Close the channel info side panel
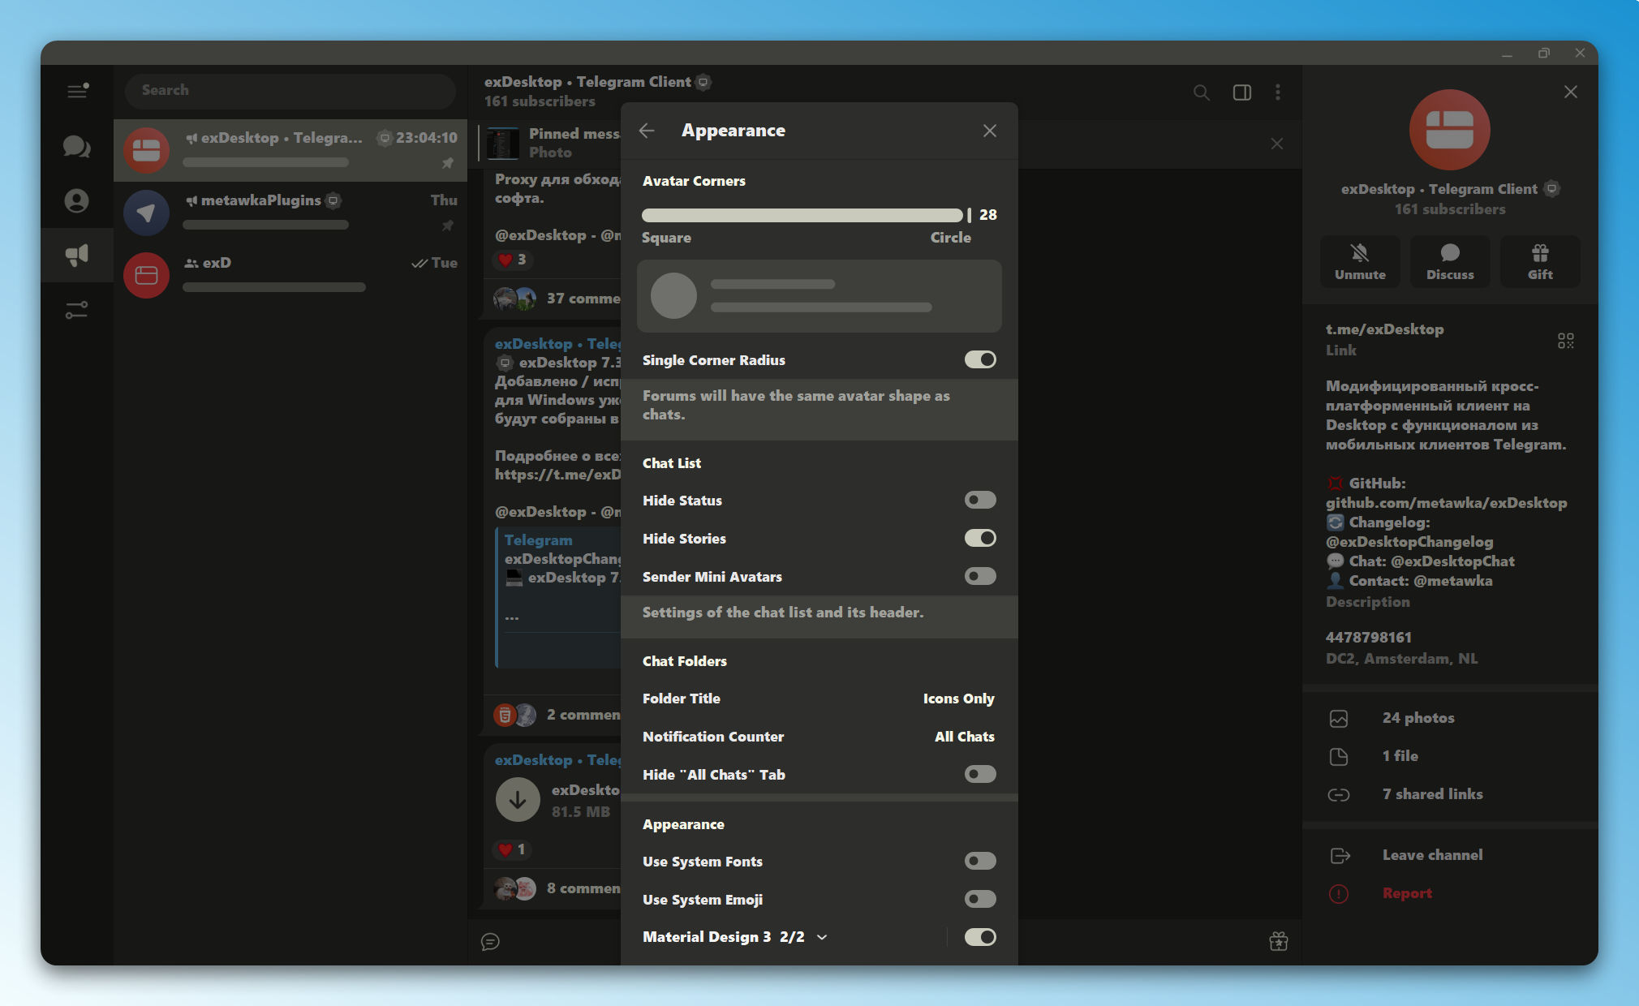The height and width of the screenshot is (1006, 1639). (x=1571, y=92)
